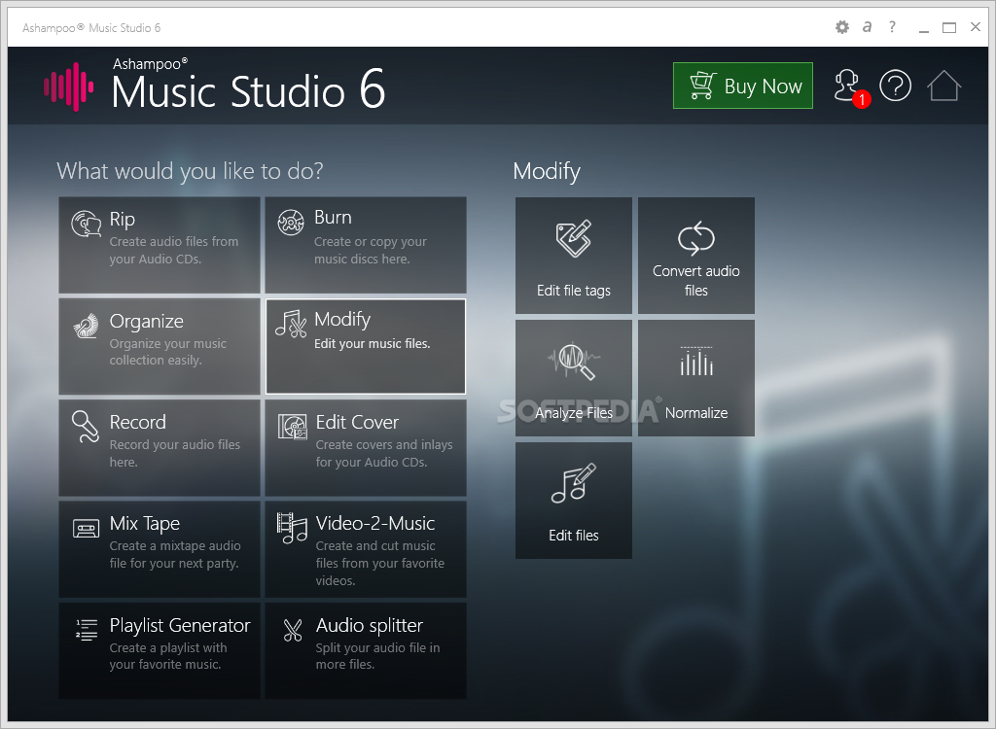Open the Burn music discs tile
Viewport: 996px width, 729px height.
366,245
